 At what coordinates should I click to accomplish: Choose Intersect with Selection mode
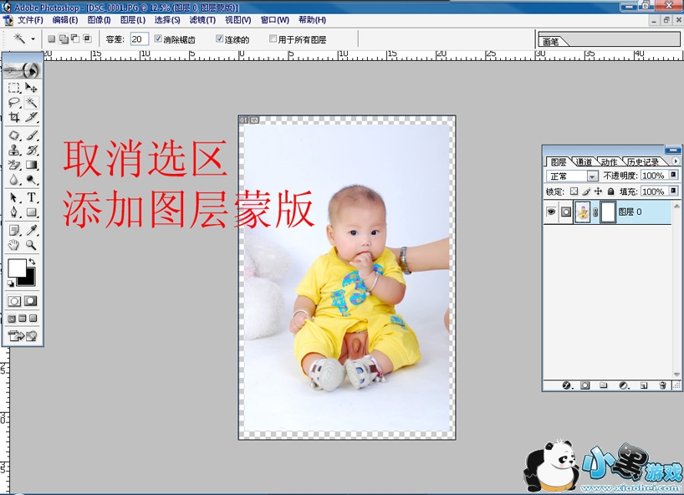tap(87, 38)
